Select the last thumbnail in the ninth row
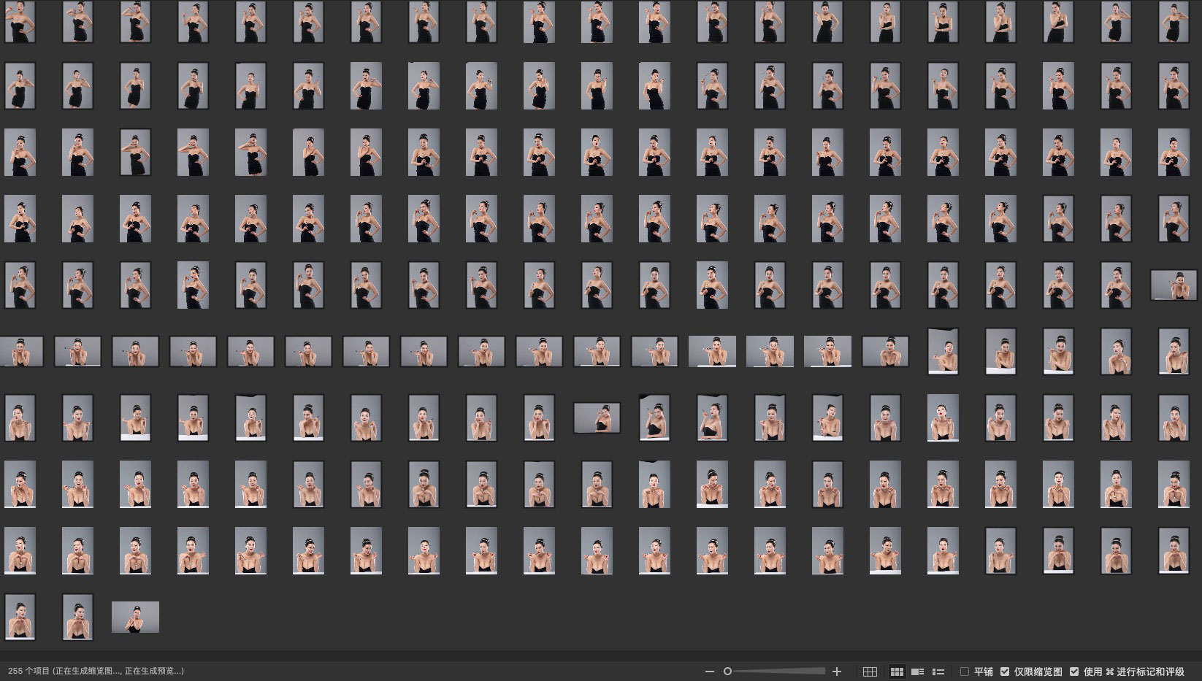The image size is (1202, 681). [1174, 550]
